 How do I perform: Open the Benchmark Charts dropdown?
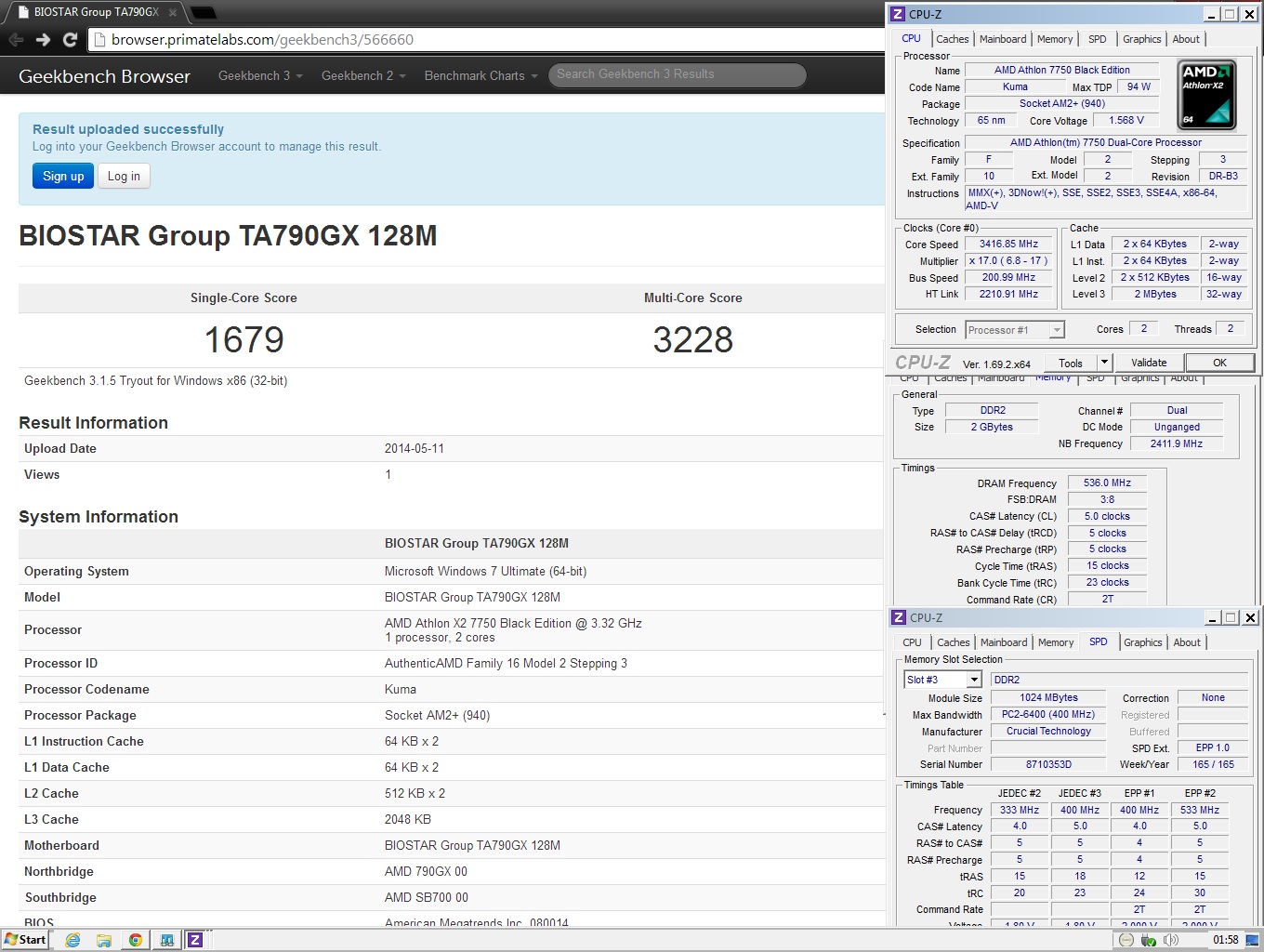tap(481, 75)
